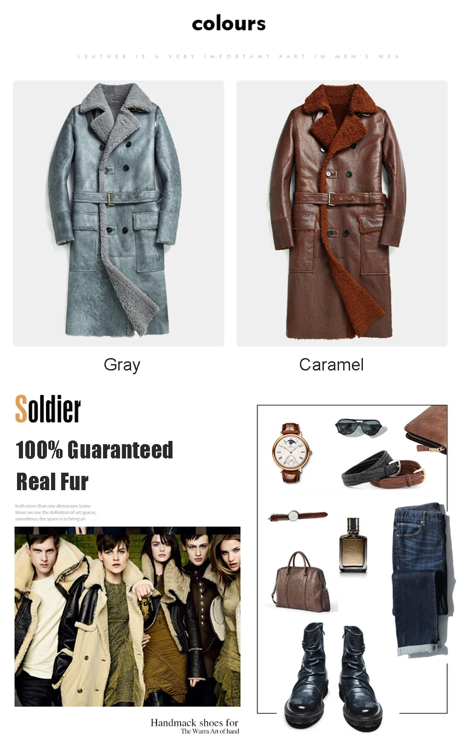
Task: Select the Gray colour label
Action: pos(122,365)
